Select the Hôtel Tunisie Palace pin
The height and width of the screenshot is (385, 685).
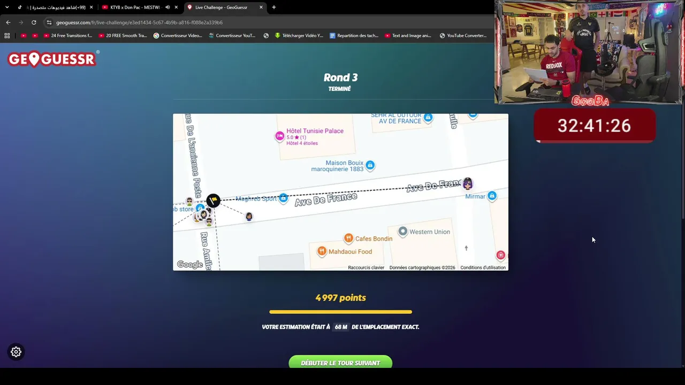[279, 136]
